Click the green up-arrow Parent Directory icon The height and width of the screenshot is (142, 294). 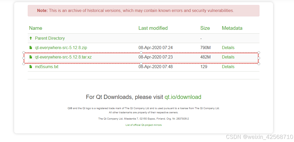click(x=31, y=38)
